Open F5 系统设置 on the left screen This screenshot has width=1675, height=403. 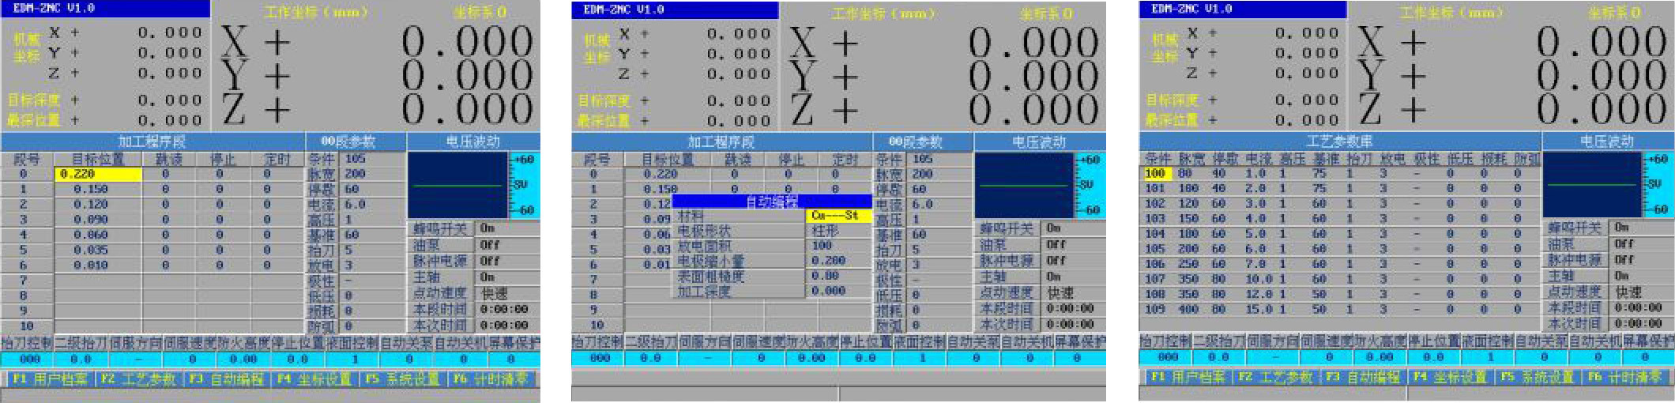coord(401,379)
